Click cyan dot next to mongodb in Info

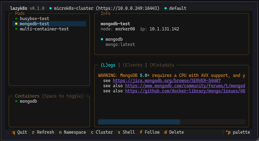point(102,39)
